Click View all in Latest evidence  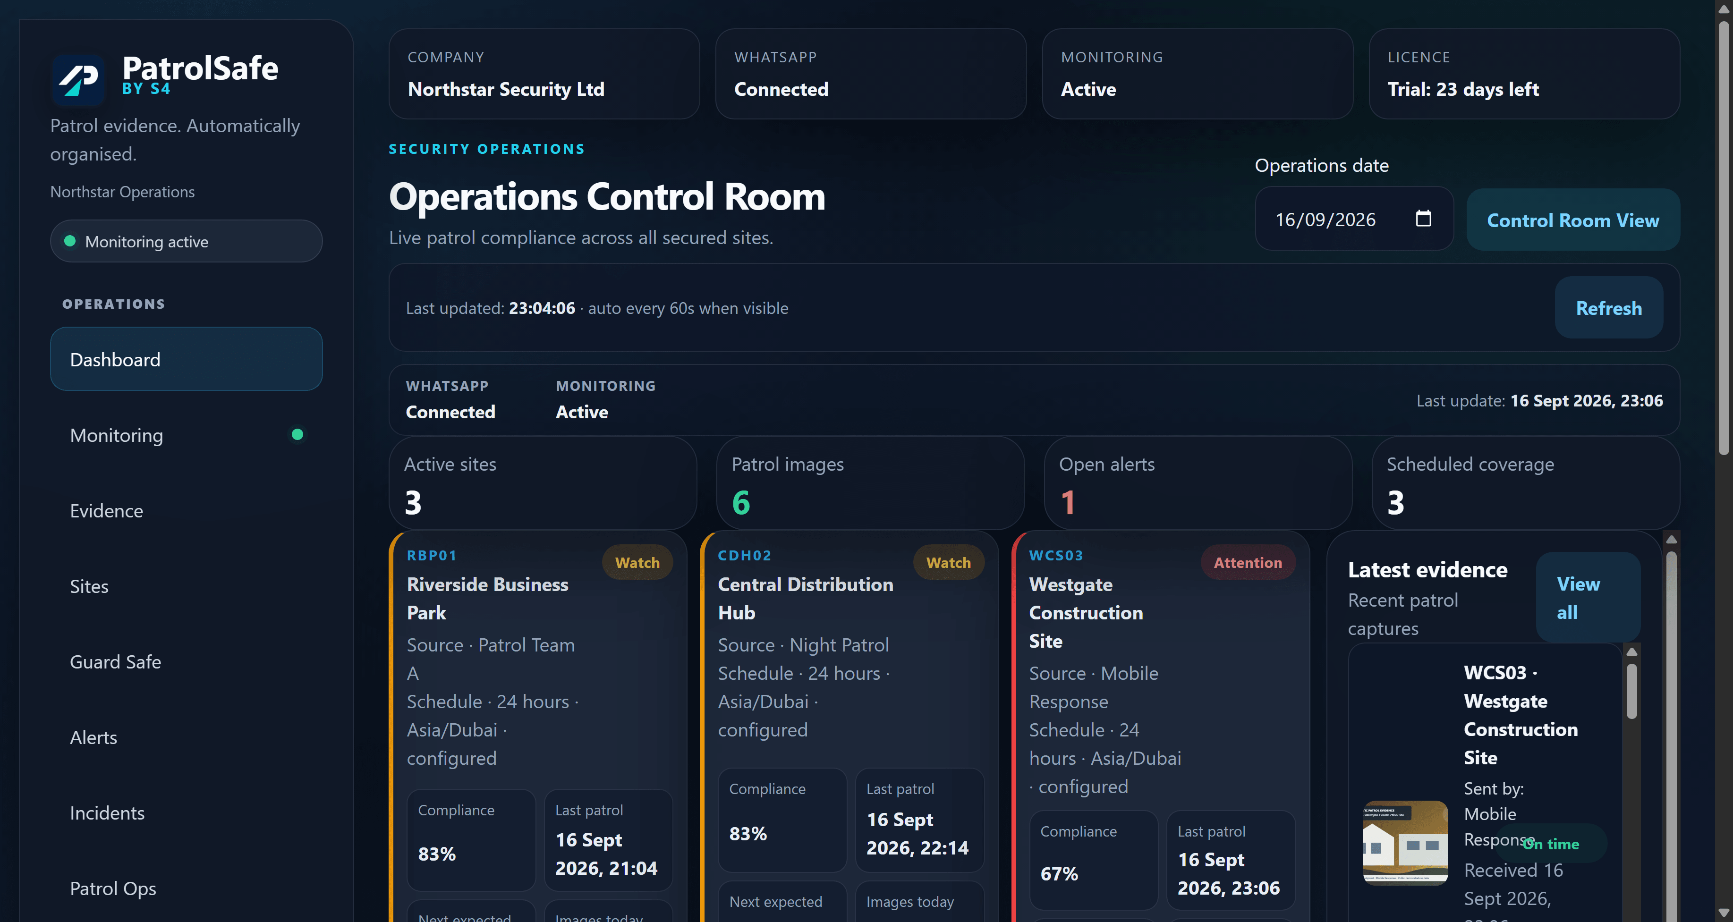[x=1588, y=597]
